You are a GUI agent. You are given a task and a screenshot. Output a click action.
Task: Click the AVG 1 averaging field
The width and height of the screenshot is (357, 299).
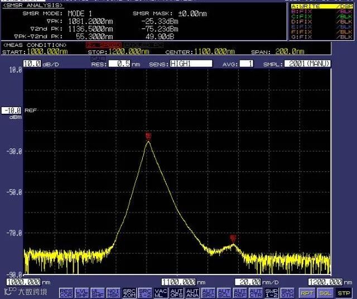coord(247,64)
